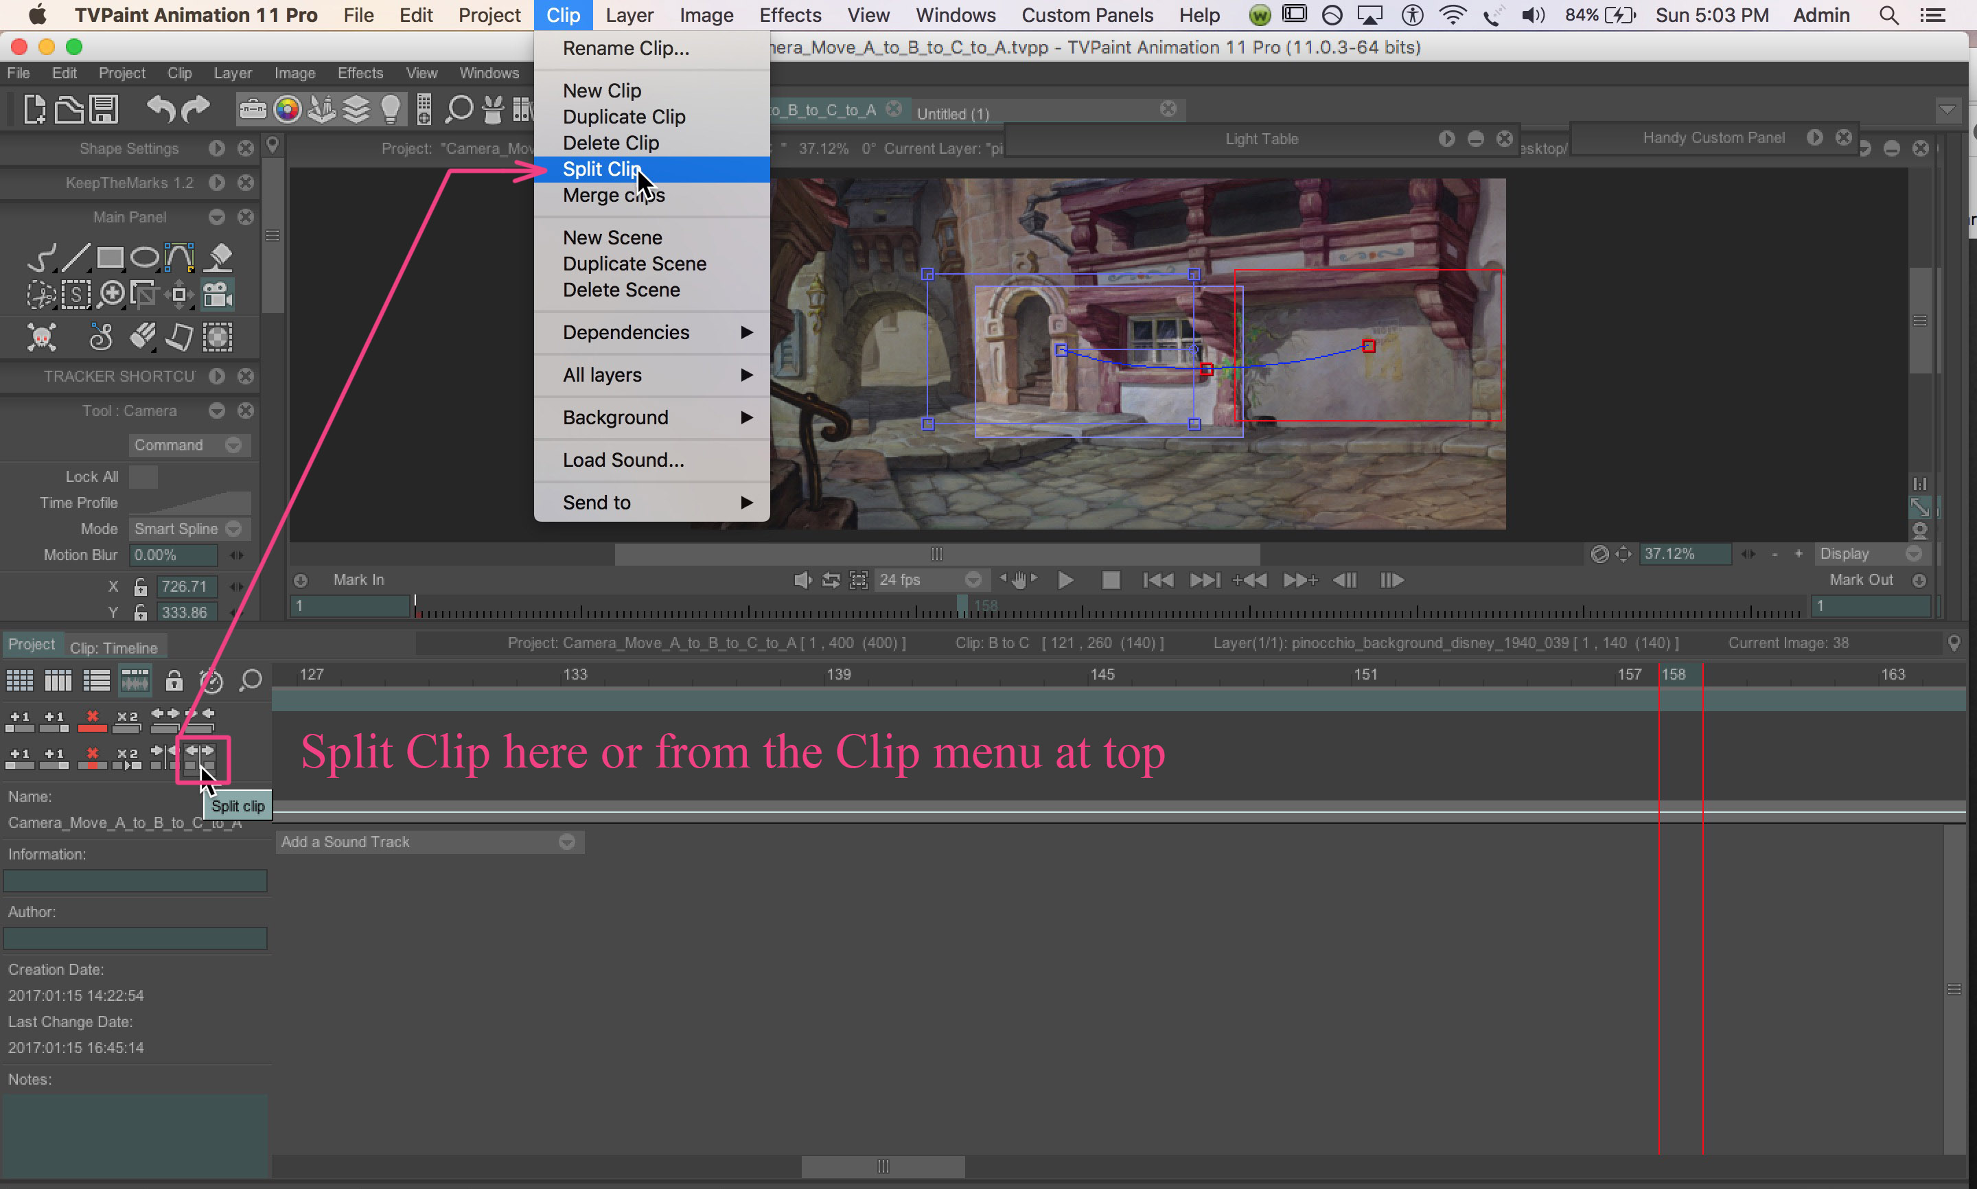This screenshot has height=1189, width=1977.
Task: Toggle the X position lock icon
Action: 140,586
